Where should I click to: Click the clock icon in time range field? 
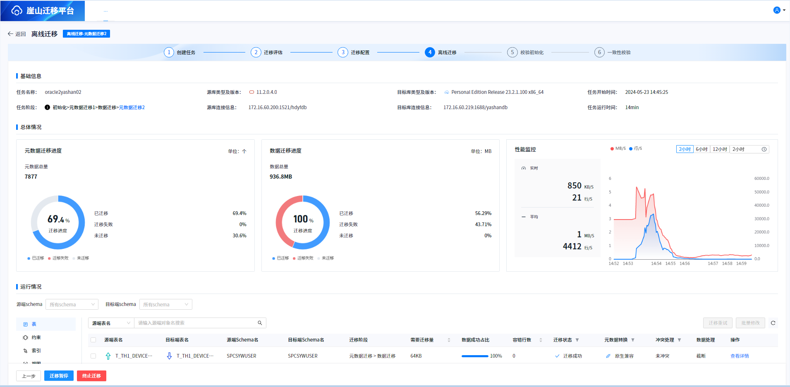click(x=764, y=149)
